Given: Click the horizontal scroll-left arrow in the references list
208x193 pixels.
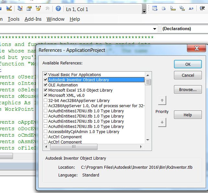Looking at the screenshot, I should (46, 147).
